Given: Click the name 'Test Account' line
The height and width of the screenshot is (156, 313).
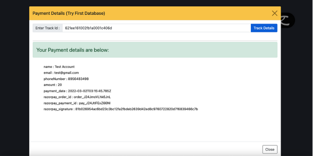Looking at the screenshot, I should (59, 67).
